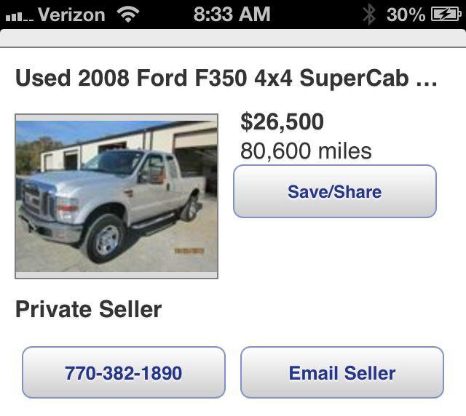Tap the Wi-Fi status icon
466x416 pixels.
(129, 14)
